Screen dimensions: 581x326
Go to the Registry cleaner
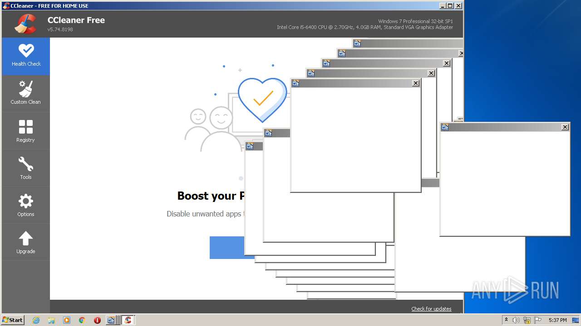[26, 131]
